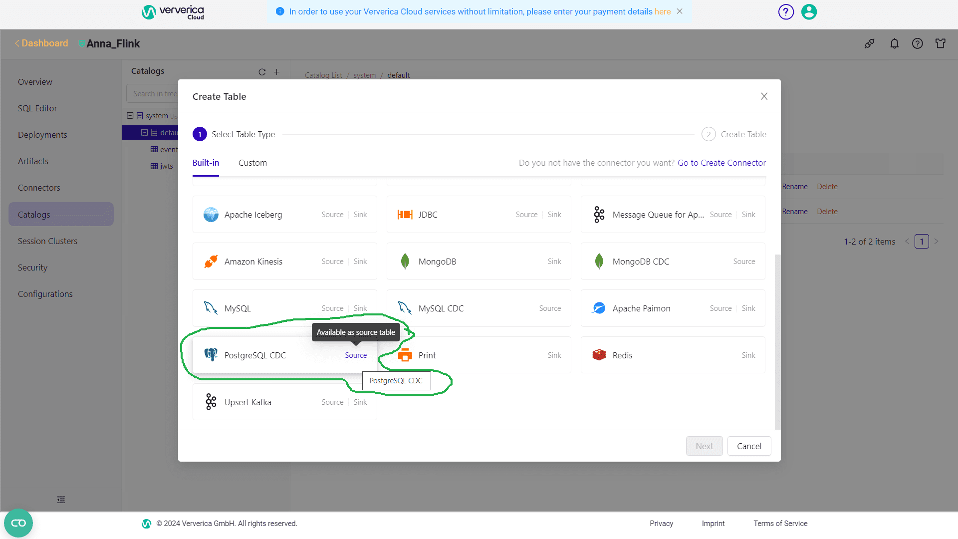This screenshot has height=539, width=958.
Task: Go to previous items page arrow
Action: pos(907,242)
